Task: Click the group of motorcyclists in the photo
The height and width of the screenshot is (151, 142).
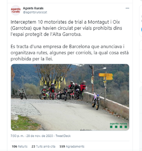Action: click(x=63, y=91)
